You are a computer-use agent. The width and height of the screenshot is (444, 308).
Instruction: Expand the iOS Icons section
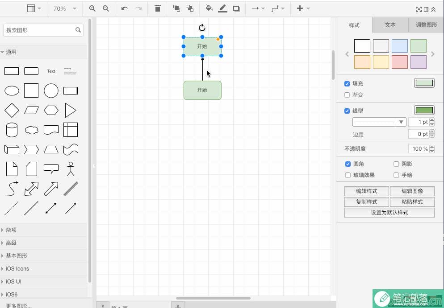coord(44,268)
